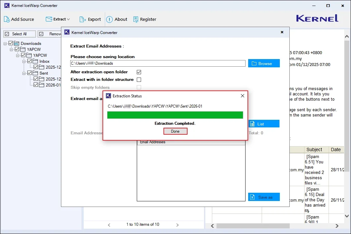Click the Add Source icon
Viewport: 351px width, 234px height.
click(7, 19)
